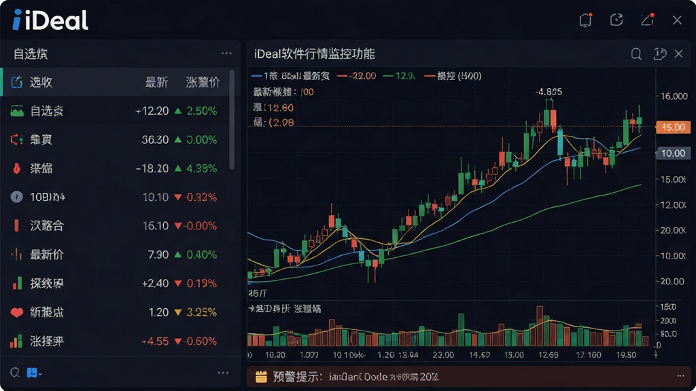Image resolution: width=696 pixels, height=391 pixels.
Task: Close the iDeal chart panel
Action: click(679, 54)
